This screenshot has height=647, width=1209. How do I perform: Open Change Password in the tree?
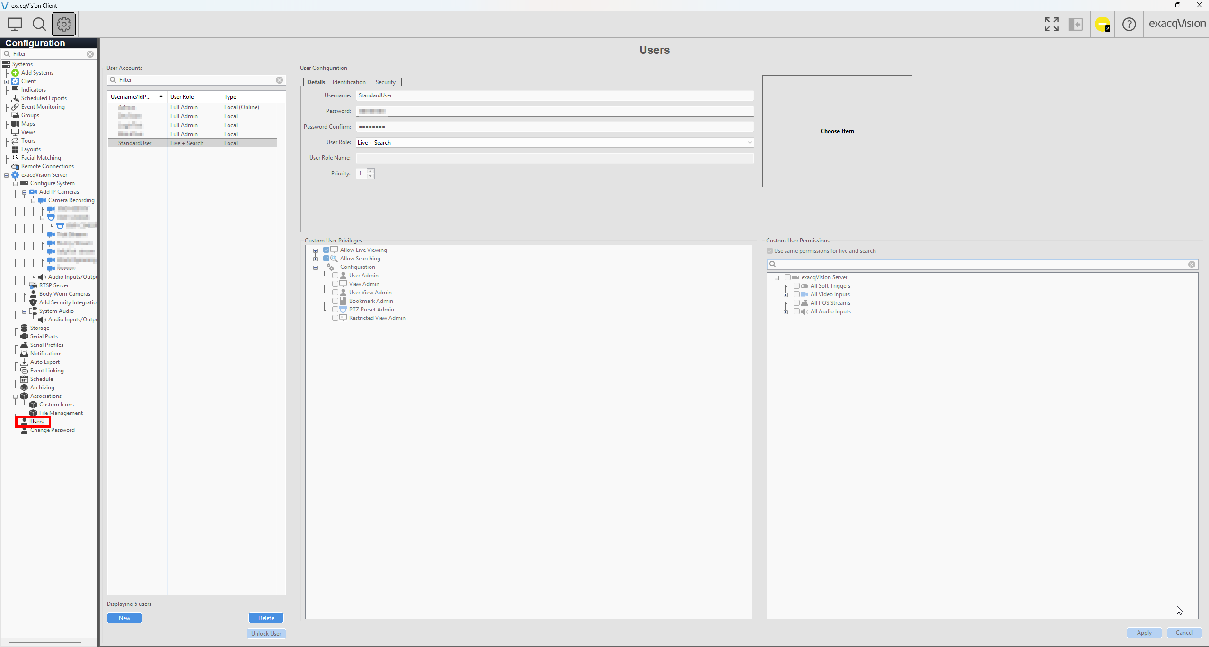click(x=52, y=430)
